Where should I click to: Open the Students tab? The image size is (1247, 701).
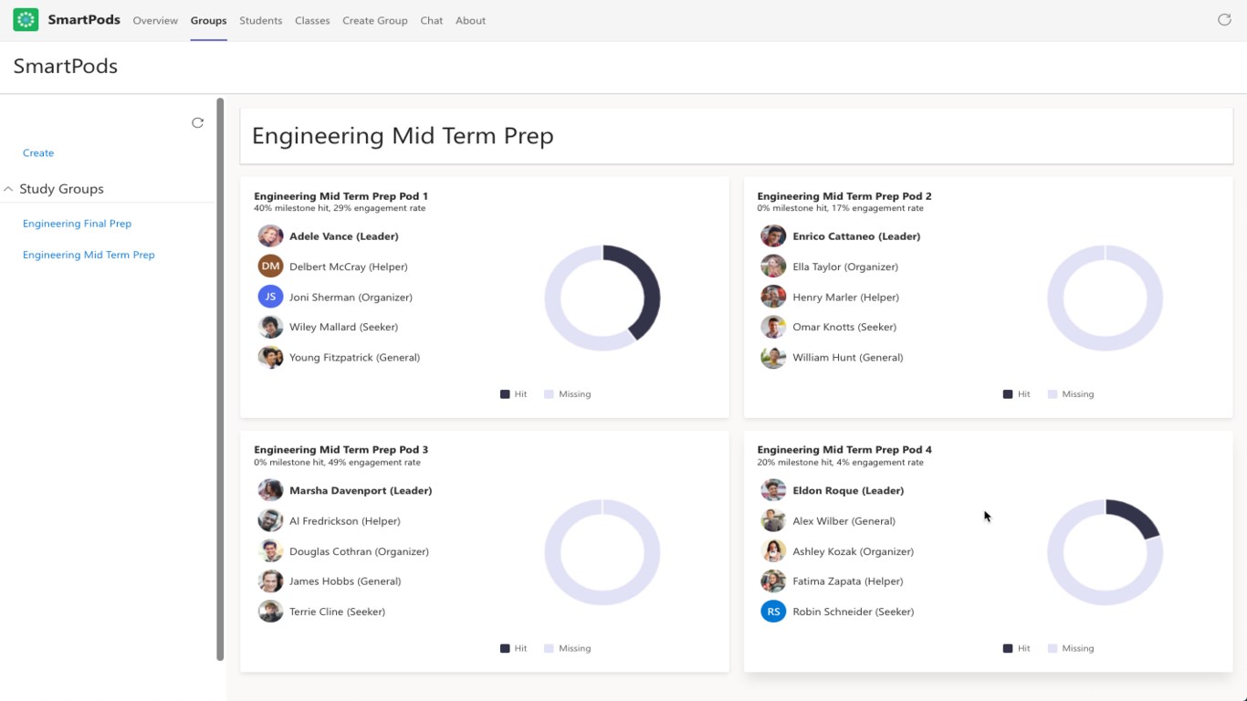coord(260,20)
